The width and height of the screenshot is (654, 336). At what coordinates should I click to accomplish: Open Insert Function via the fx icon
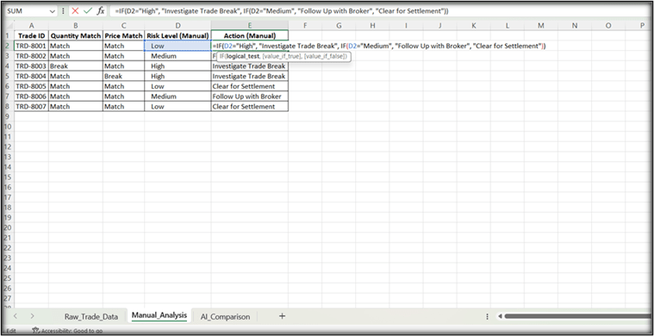tap(101, 11)
